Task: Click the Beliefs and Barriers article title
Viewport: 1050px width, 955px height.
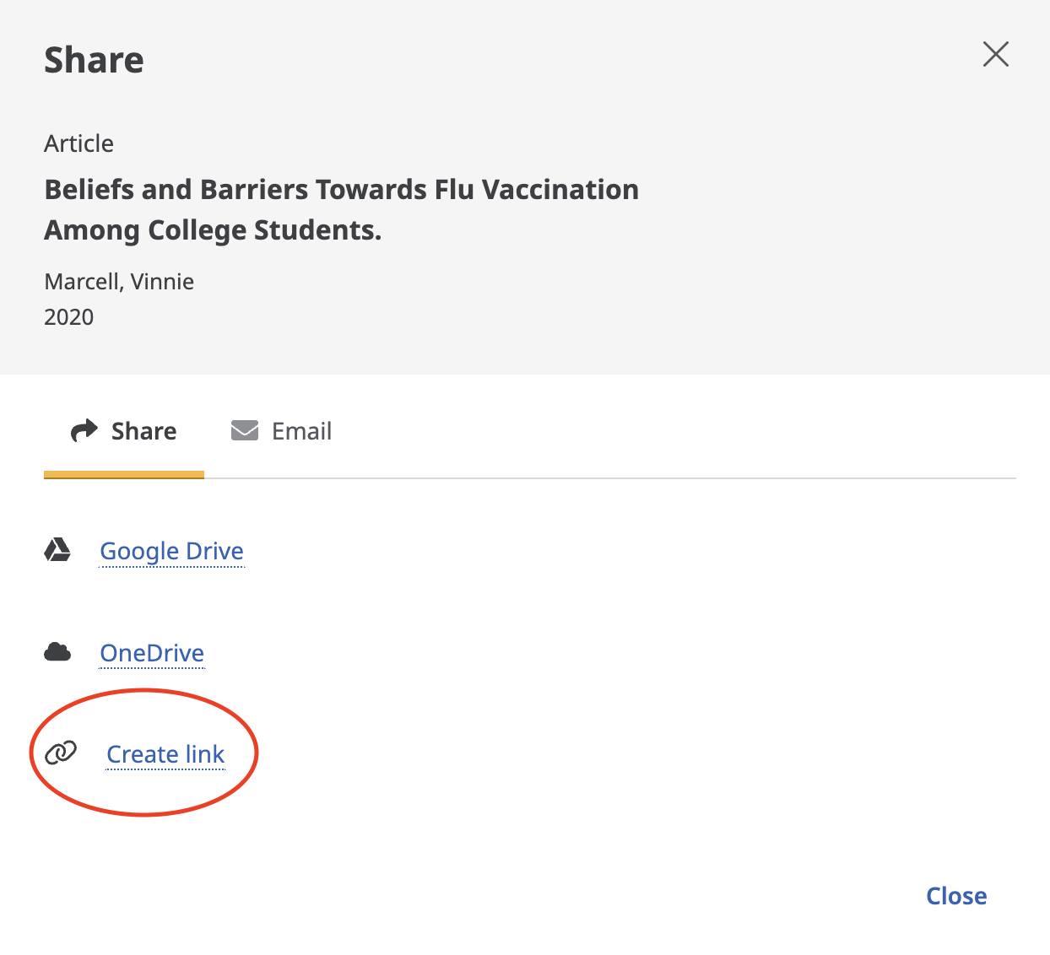Action: (x=341, y=209)
